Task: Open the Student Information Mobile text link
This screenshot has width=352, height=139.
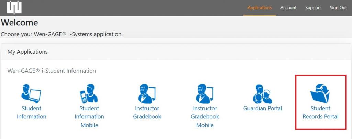Action: [89, 117]
